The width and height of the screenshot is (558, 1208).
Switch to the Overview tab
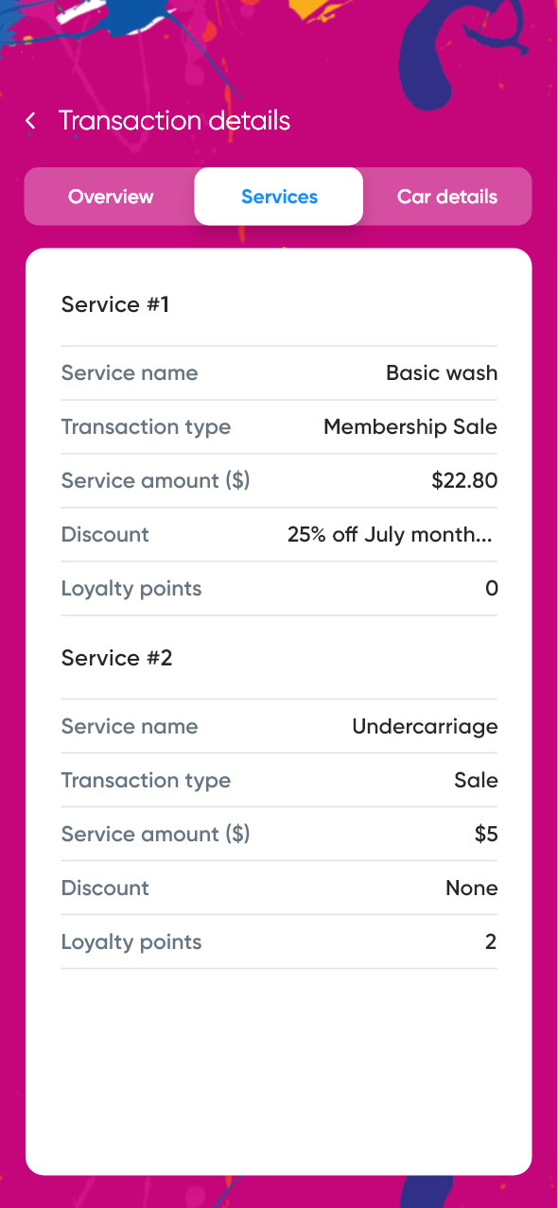(111, 197)
